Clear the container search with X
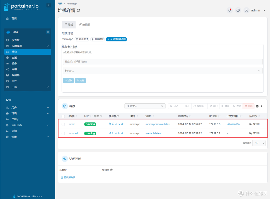270x199 pixels. coord(162,106)
